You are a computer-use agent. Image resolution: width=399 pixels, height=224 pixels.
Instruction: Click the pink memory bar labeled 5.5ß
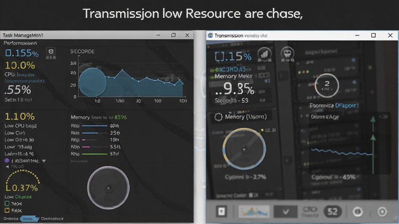click(x=86, y=147)
